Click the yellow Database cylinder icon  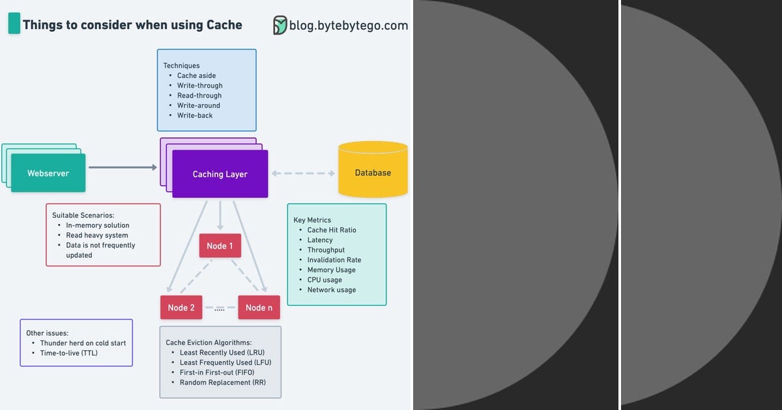tap(373, 170)
